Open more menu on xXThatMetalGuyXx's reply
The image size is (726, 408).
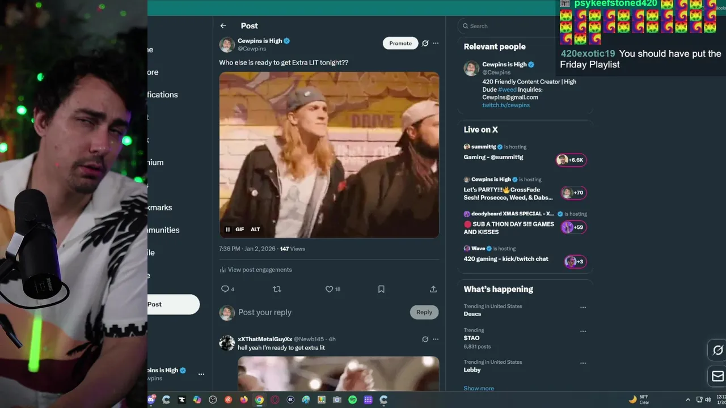coord(436,339)
